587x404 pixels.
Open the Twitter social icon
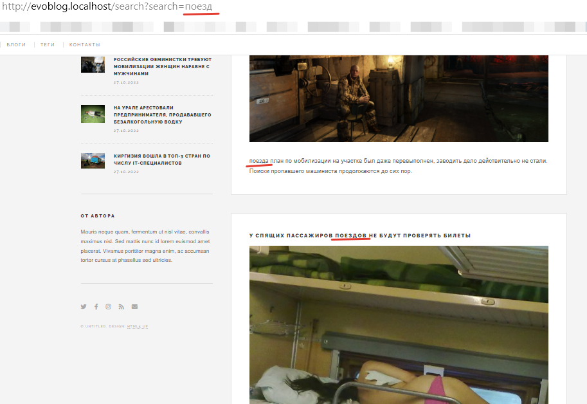[84, 307]
